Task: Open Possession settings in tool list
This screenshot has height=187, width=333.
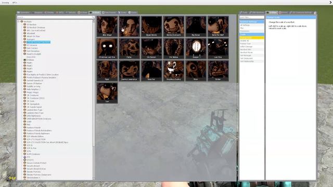Action: coord(252,31)
